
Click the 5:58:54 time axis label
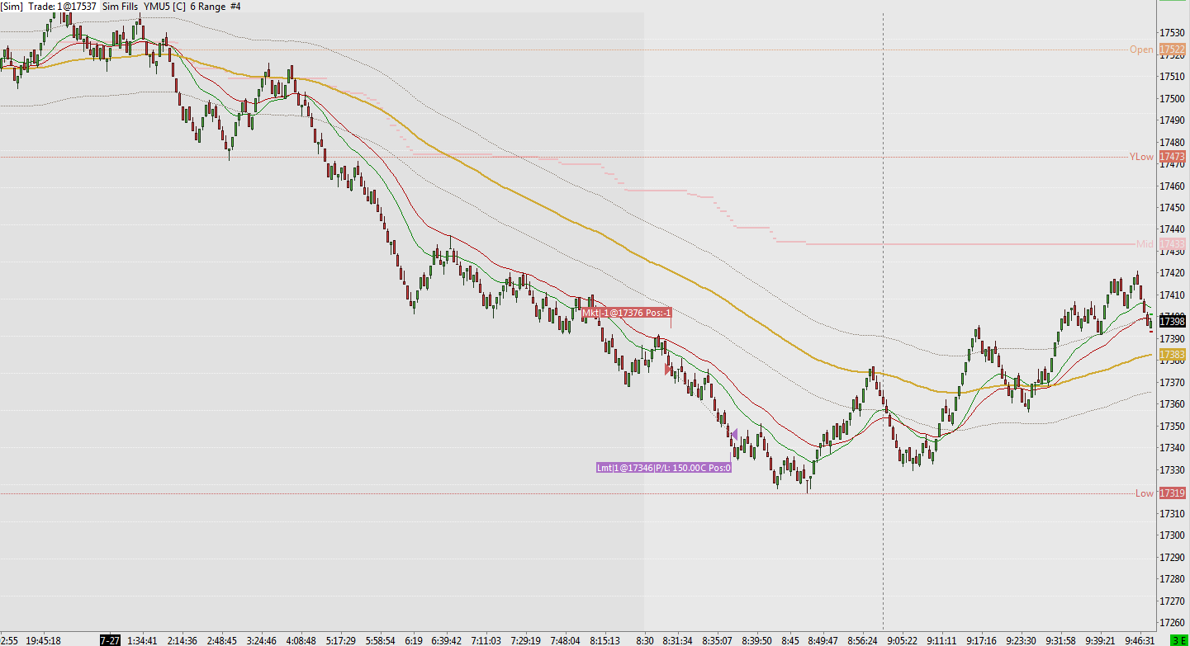click(382, 640)
